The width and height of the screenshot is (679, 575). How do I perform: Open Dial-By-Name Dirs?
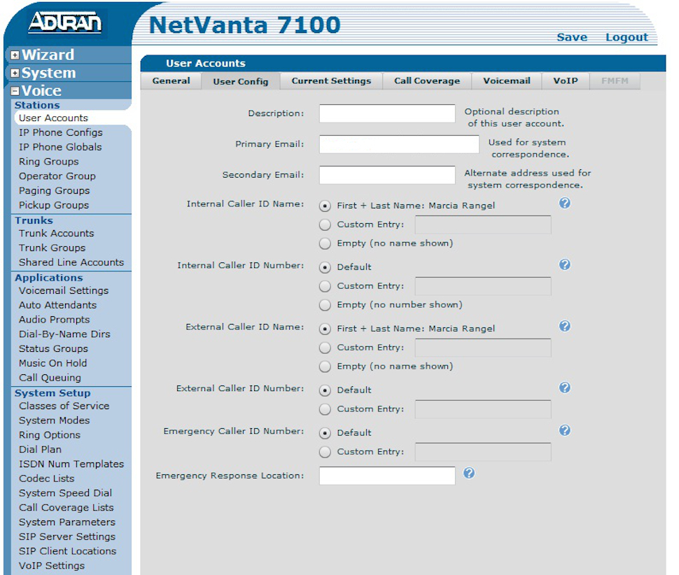(x=64, y=334)
